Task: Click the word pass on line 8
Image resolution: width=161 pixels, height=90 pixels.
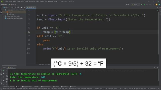Action: point(46,40)
